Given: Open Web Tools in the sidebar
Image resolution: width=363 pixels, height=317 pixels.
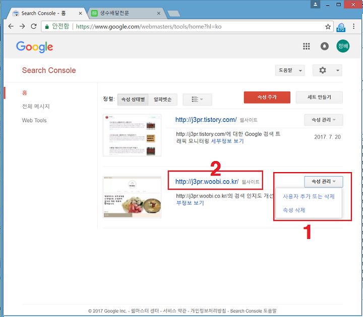Looking at the screenshot, I should (x=34, y=120).
